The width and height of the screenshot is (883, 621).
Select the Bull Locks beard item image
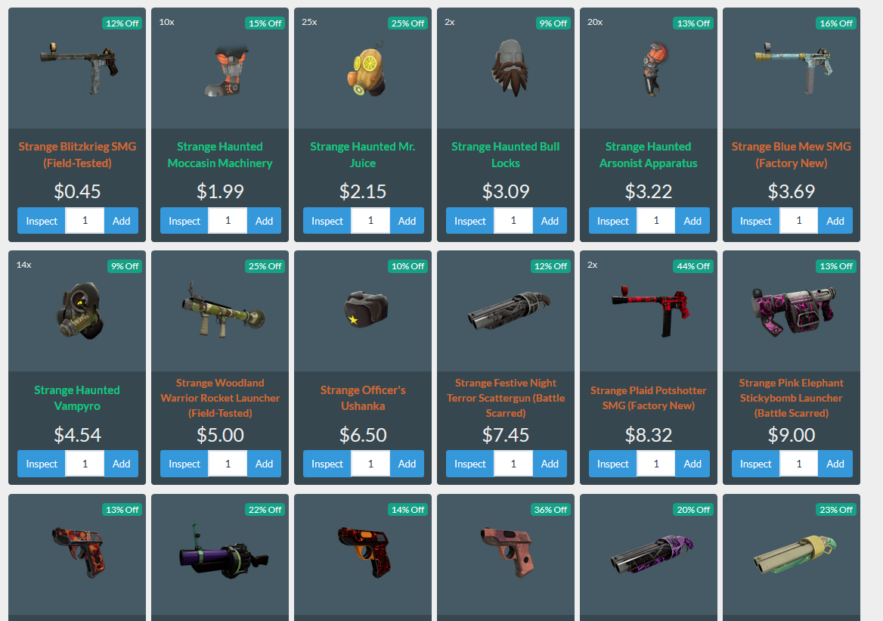[511, 67]
